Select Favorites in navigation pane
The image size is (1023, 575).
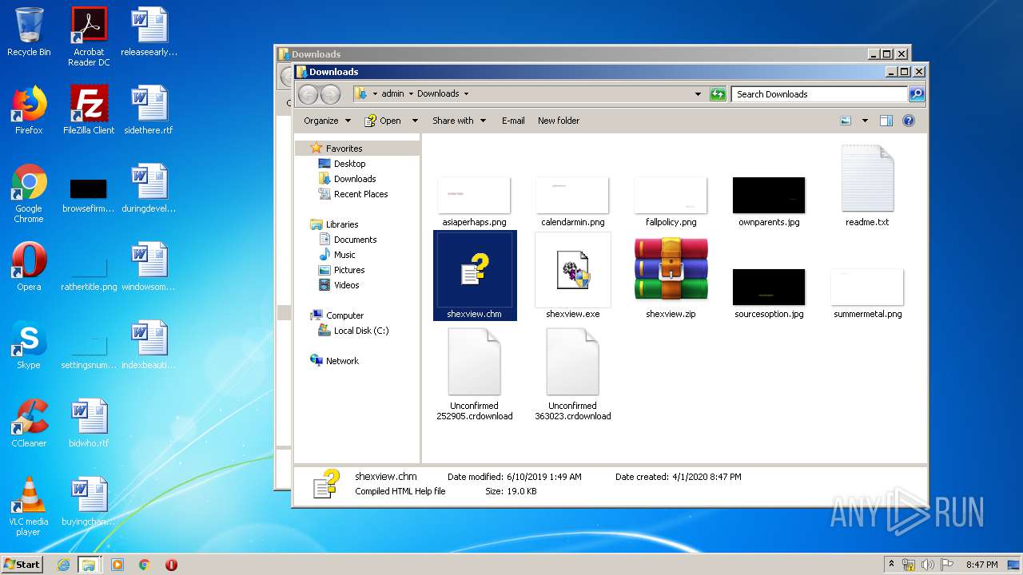click(344, 149)
